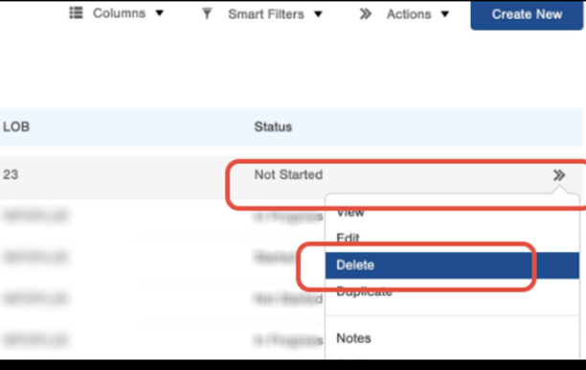This screenshot has width=586, height=370.
Task: Click the Create New button
Action: coord(527,15)
